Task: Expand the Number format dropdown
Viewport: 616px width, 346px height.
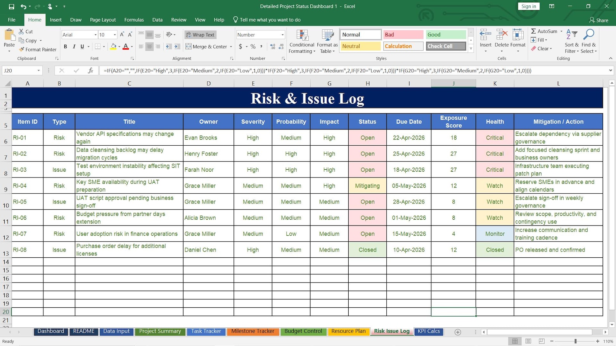Action: [x=282, y=35]
